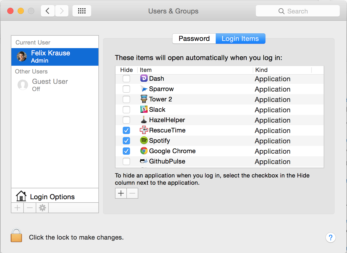Click Application kind in Dash row
347x253 pixels.
pyautogui.click(x=272, y=79)
